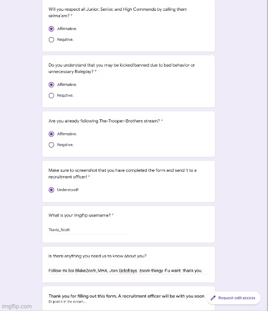Click the 'What is your Imgflip username?' label
Image resolution: width=268 pixels, height=311 pixels.
79,215
